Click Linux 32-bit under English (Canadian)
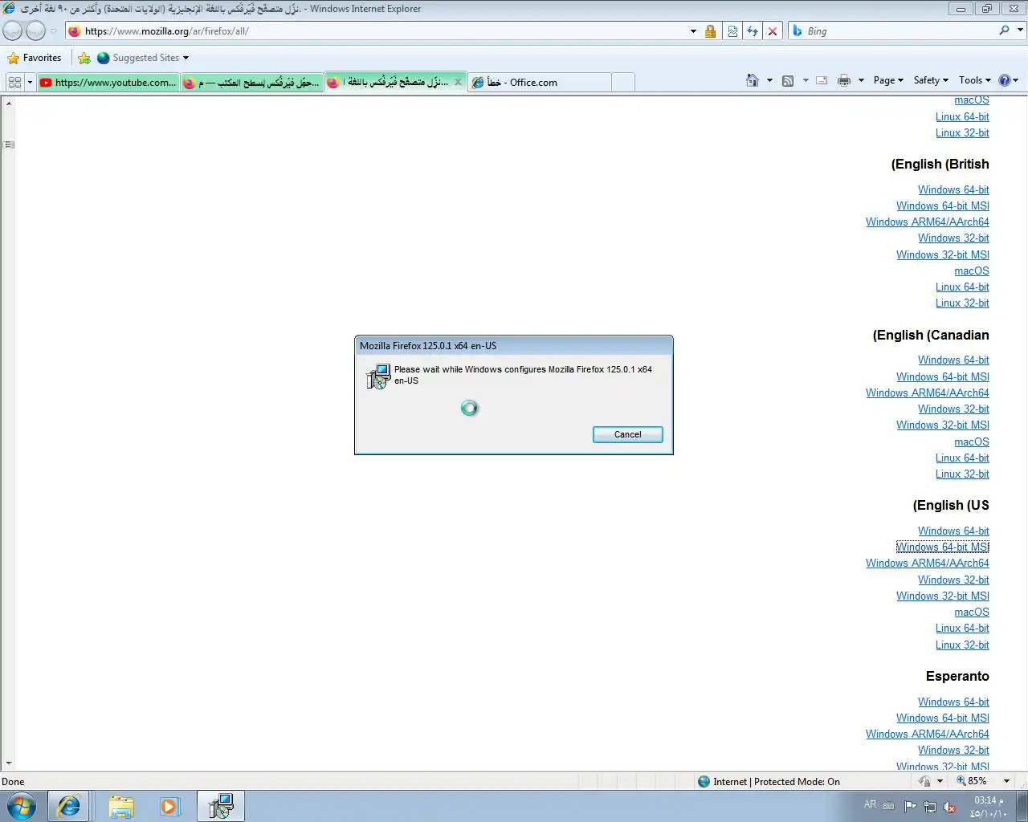This screenshot has width=1028, height=822. coord(962,474)
